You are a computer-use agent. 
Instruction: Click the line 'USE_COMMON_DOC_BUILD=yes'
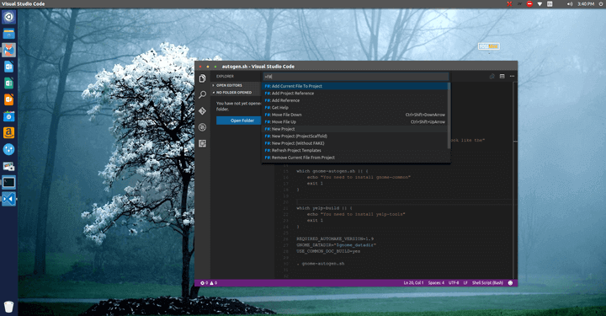coord(328,251)
